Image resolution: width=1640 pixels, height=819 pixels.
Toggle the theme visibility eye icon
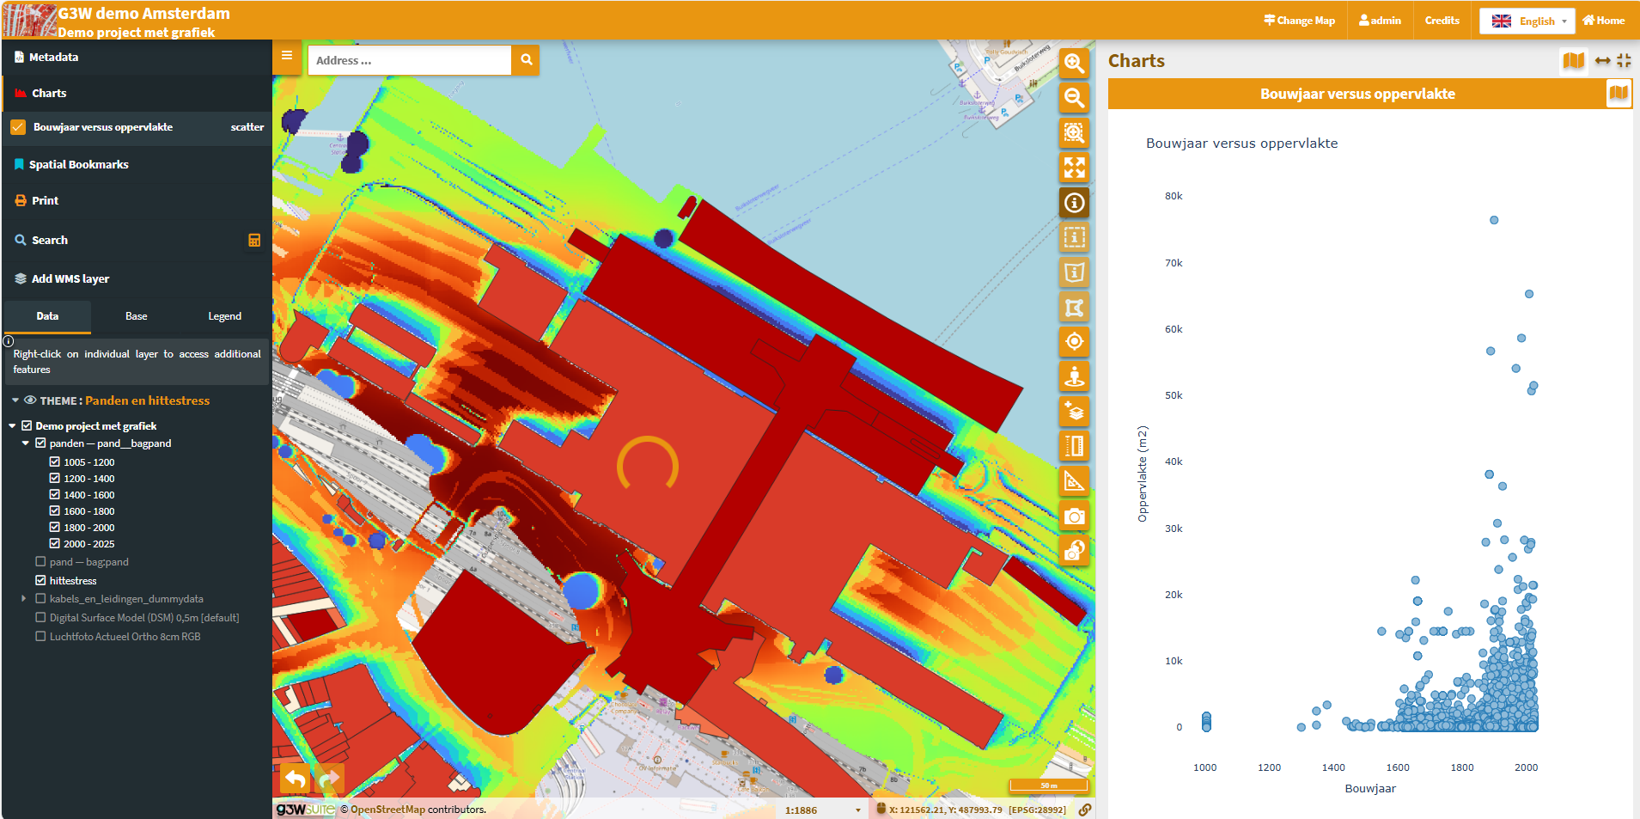(x=30, y=400)
